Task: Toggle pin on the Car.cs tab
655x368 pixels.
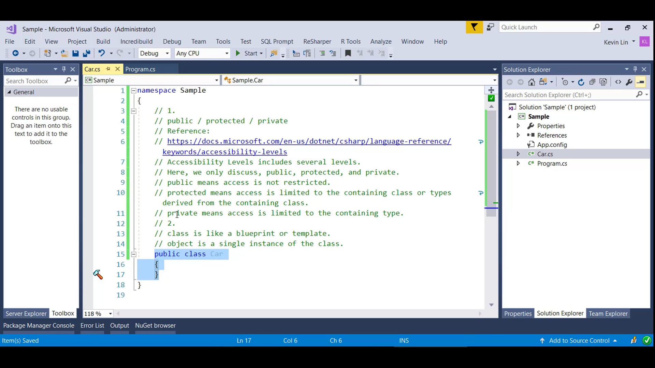Action: point(108,69)
